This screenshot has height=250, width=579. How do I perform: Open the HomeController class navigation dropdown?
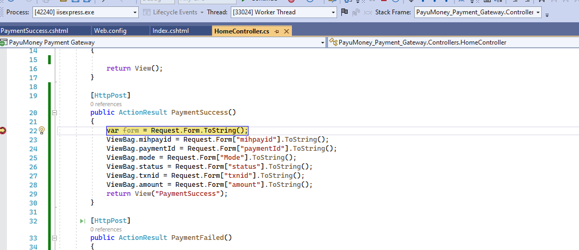click(454, 42)
